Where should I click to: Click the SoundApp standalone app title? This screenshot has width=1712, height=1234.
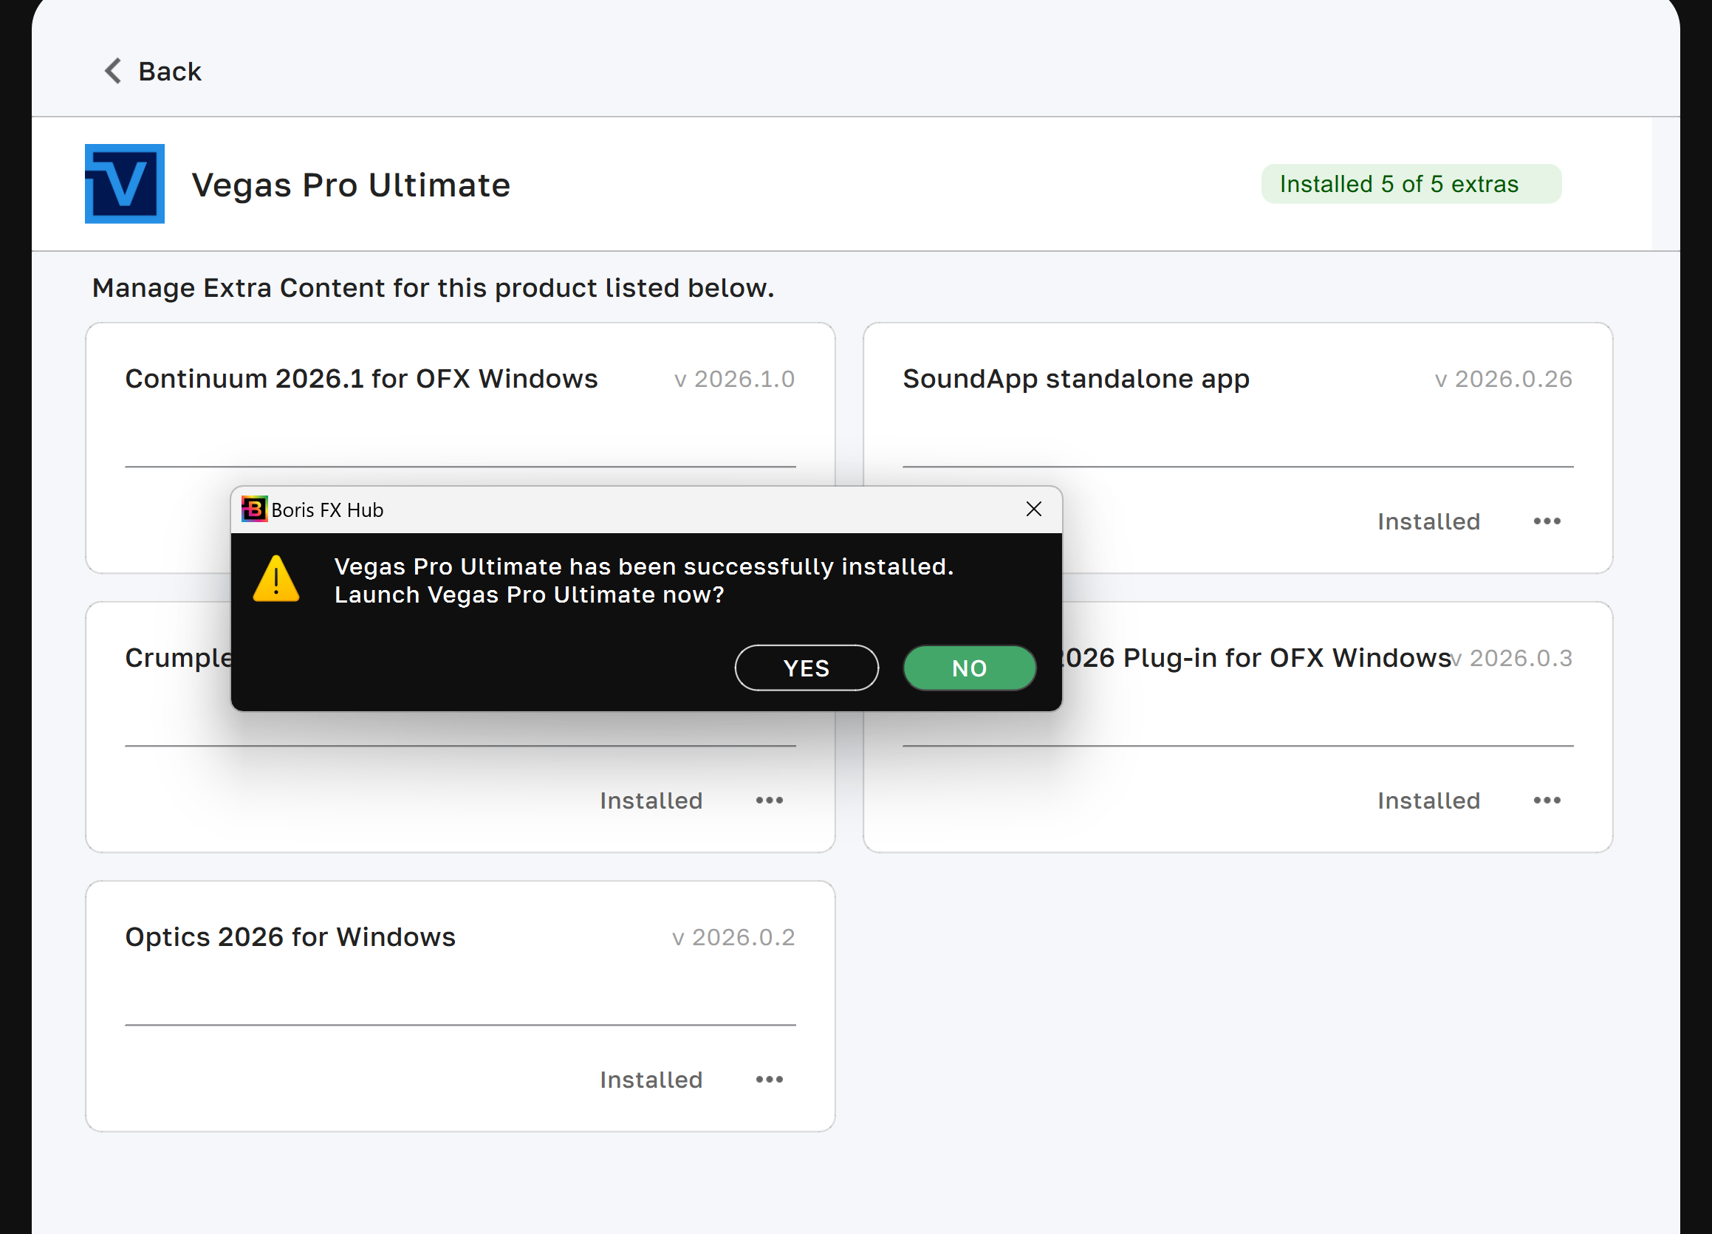1075,379
